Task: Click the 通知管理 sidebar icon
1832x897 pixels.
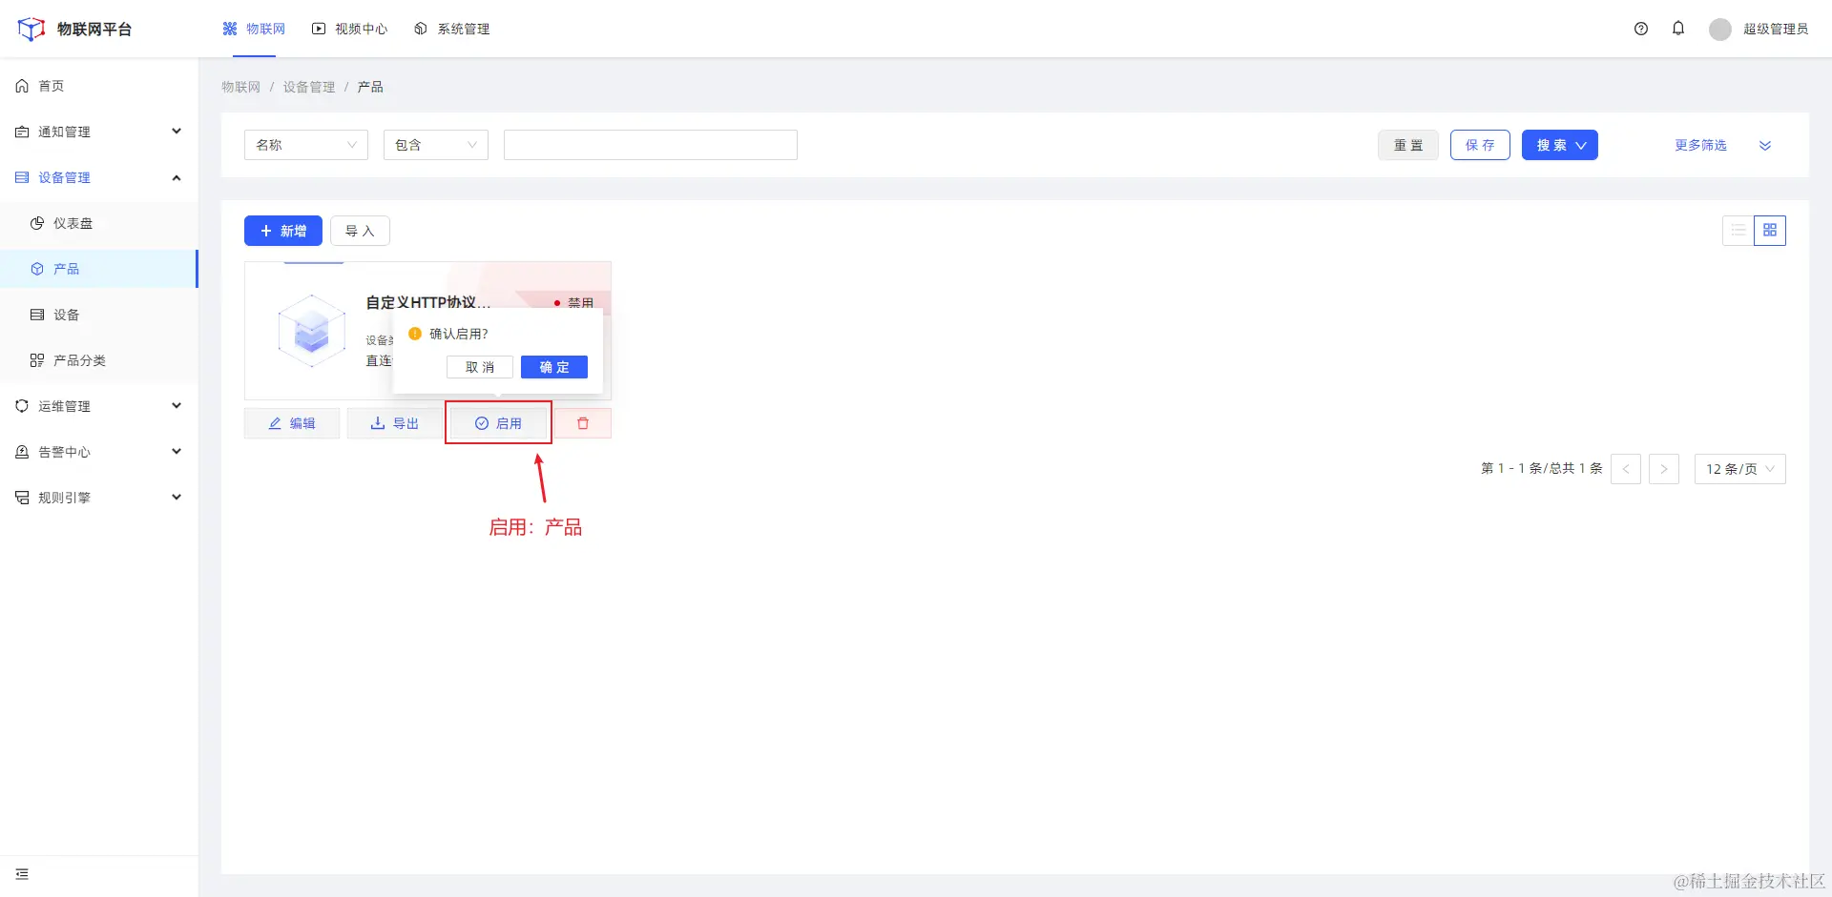Action: click(x=22, y=132)
